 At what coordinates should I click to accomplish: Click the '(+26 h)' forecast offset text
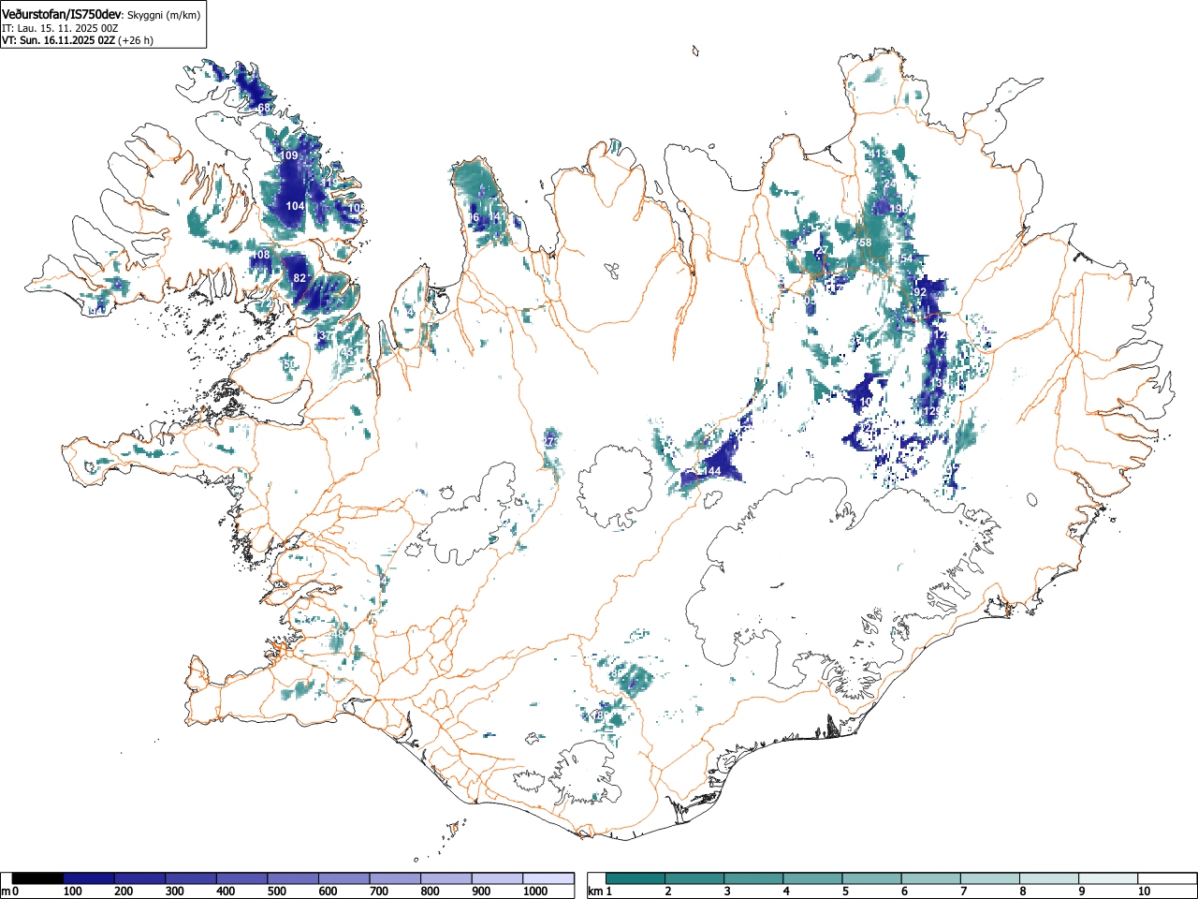pyautogui.click(x=136, y=40)
